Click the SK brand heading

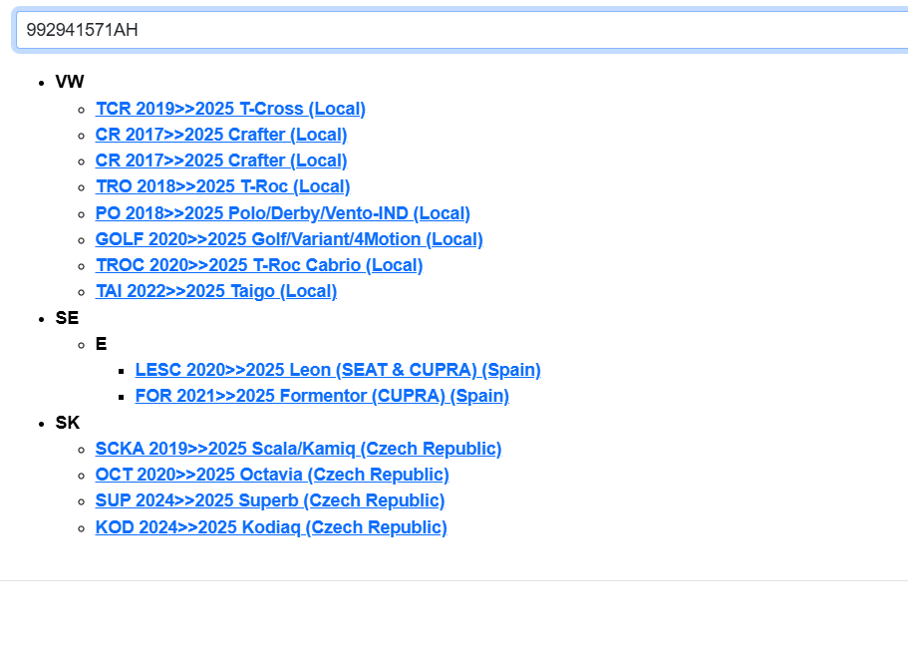click(68, 423)
